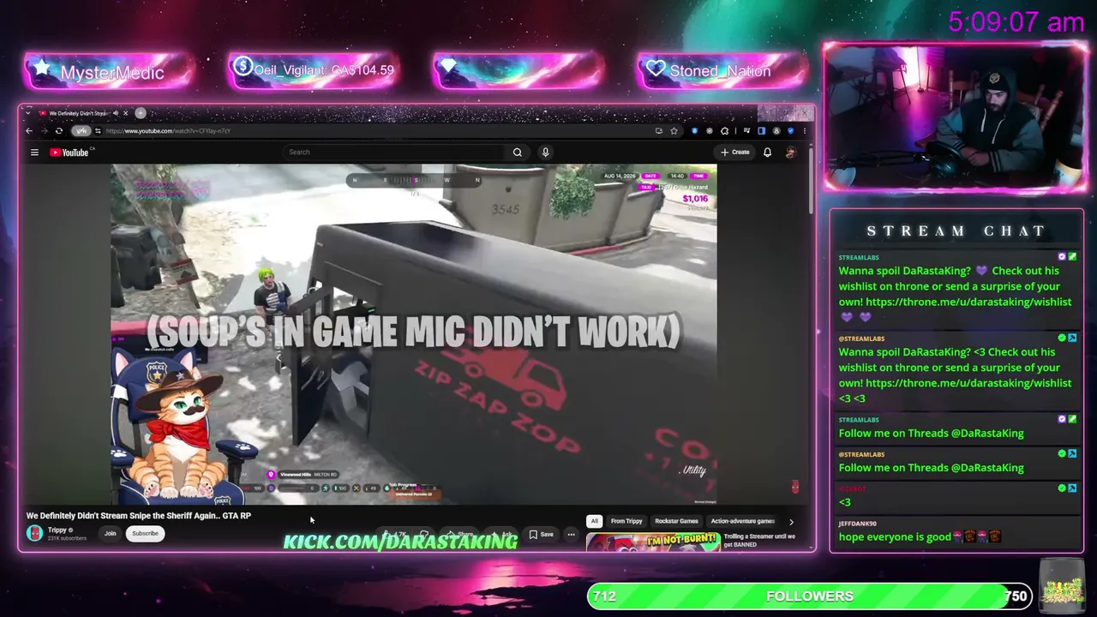Click the followers goal progress bar
The height and width of the screenshot is (617, 1097).
click(x=810, y=596)
